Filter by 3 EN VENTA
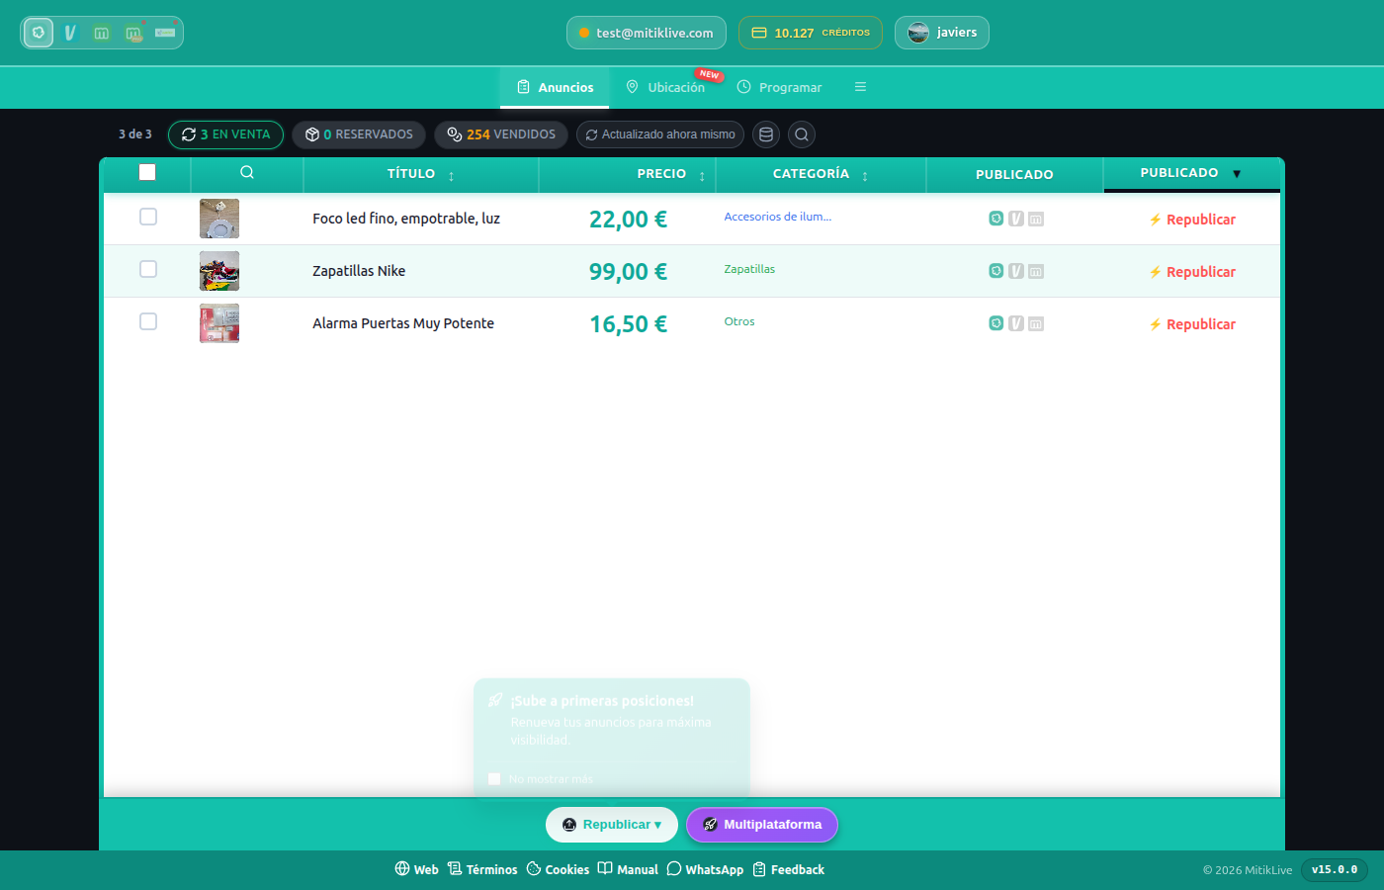This screenshot has height=890, width=1384. click(x=225, y=134)
